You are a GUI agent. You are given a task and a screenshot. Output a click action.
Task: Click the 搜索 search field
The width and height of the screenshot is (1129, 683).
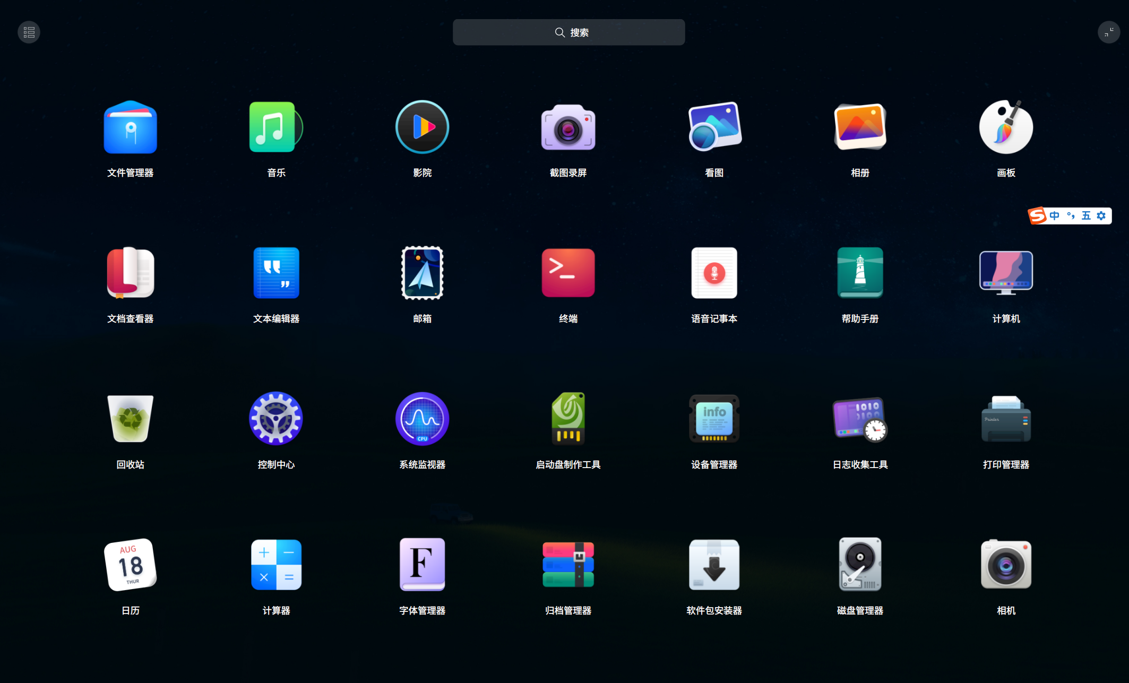568,32
